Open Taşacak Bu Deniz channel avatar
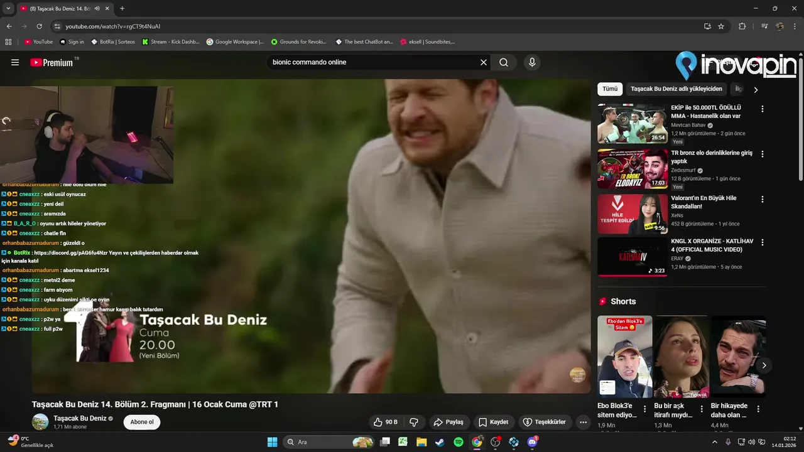This screenshot has width=804, height=452. [x=40, y=422]
